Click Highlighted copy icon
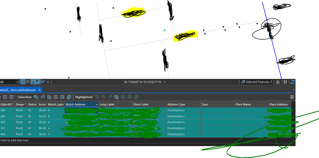Viewport: 319px width, 158px height. (136, 97)
